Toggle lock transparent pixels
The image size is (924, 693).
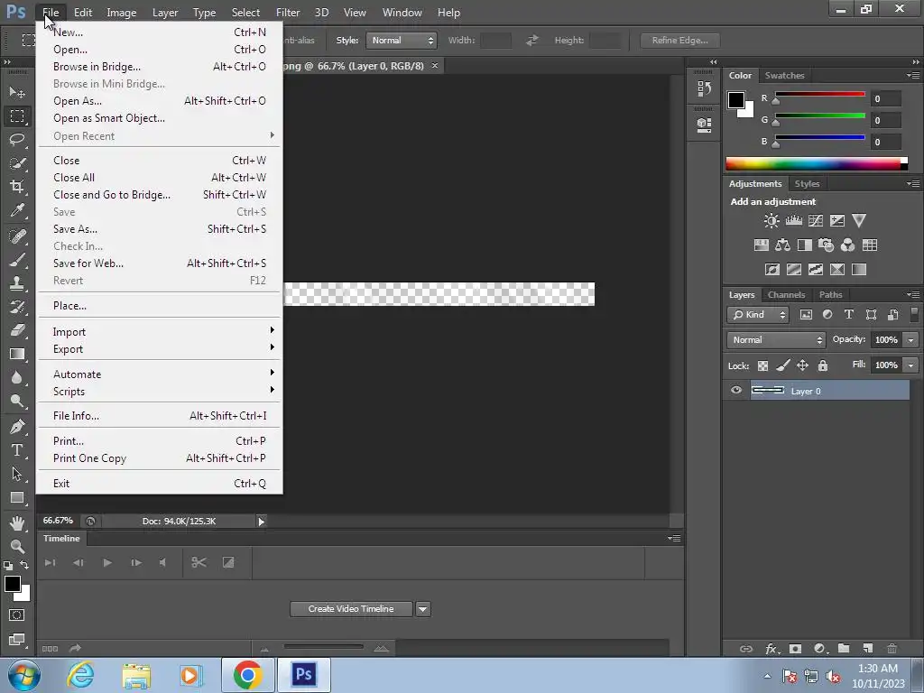point(762,366)
